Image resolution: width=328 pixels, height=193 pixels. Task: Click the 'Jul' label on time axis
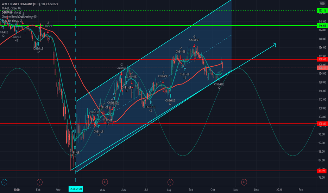(x=146, y=189)
